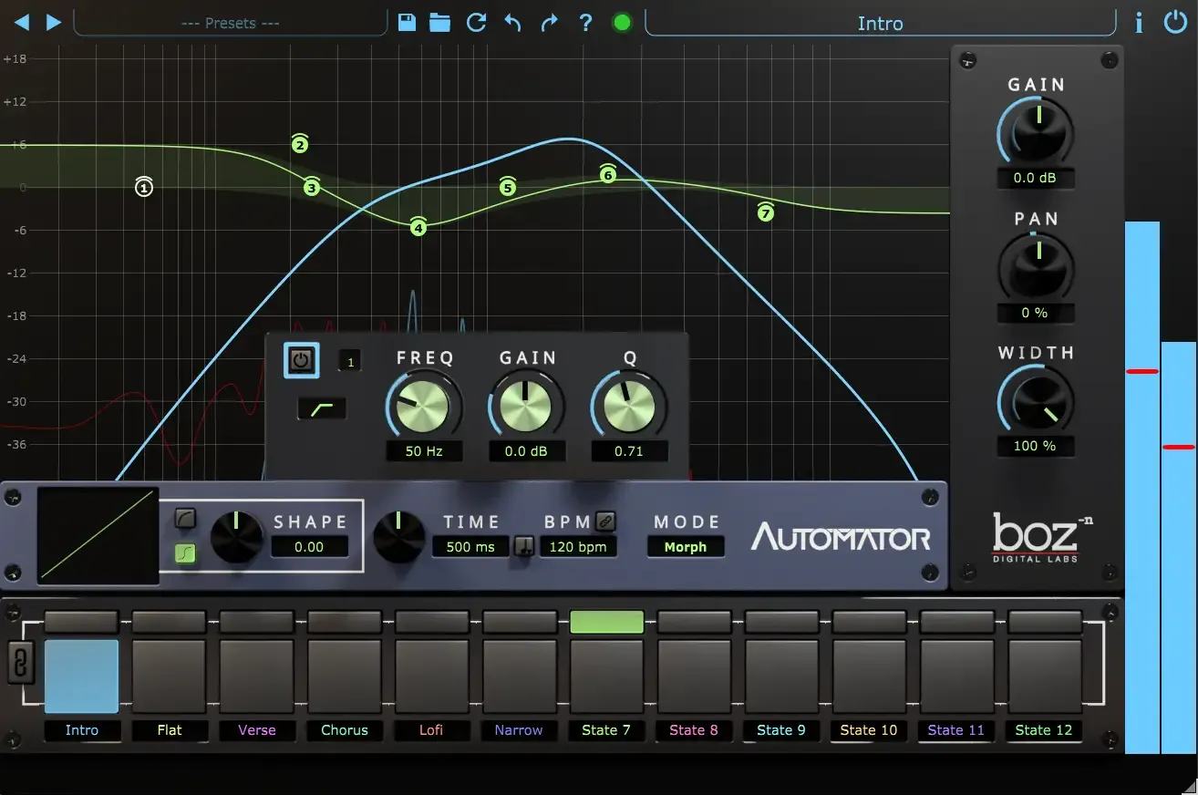This screenshot has height=795, width=1198.
Task: Select EQ band node 1
Action: pyautogui.click(x=144, y=188)
